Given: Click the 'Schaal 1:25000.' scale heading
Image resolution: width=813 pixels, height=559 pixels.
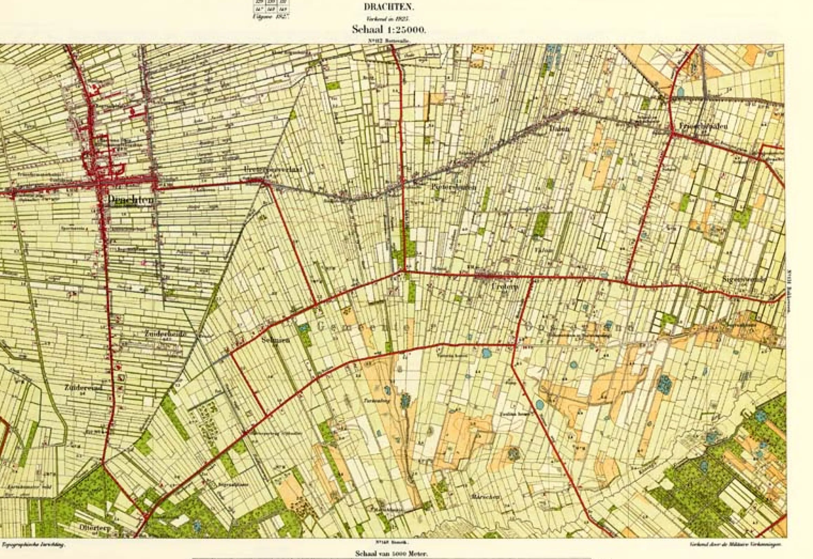Looking at the screenshot, I should tap(389, 30).
